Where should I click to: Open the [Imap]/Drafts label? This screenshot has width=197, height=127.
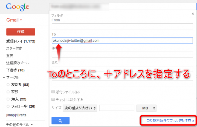16,115
